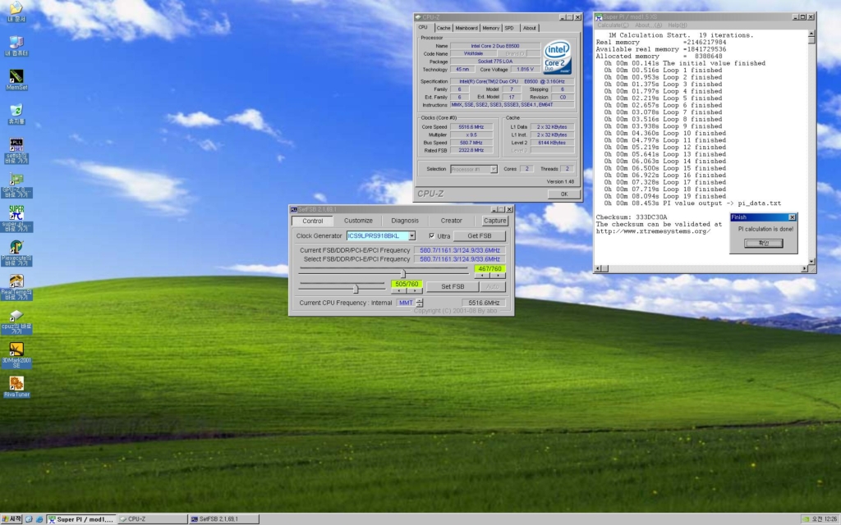Click left arrow under 505/760 value

click(398, 290)
